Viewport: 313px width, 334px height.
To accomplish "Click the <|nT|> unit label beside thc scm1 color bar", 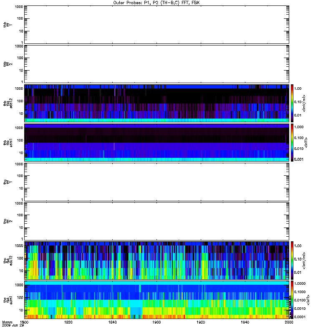I will point(308,300).
